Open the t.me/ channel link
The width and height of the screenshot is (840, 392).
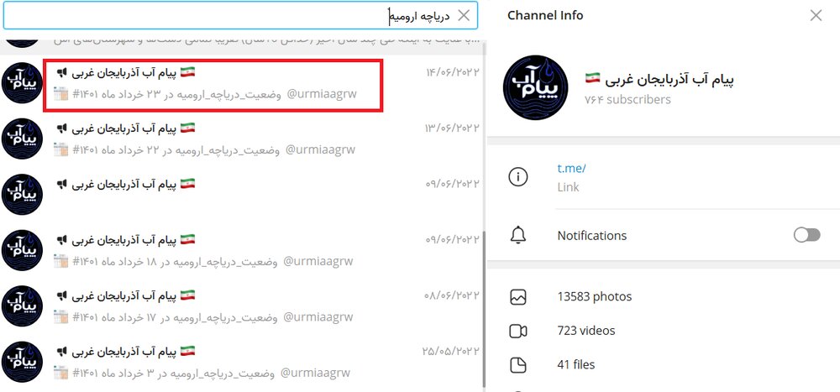(x=571, y=168)
